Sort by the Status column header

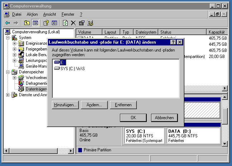click(x=182, y=32)
